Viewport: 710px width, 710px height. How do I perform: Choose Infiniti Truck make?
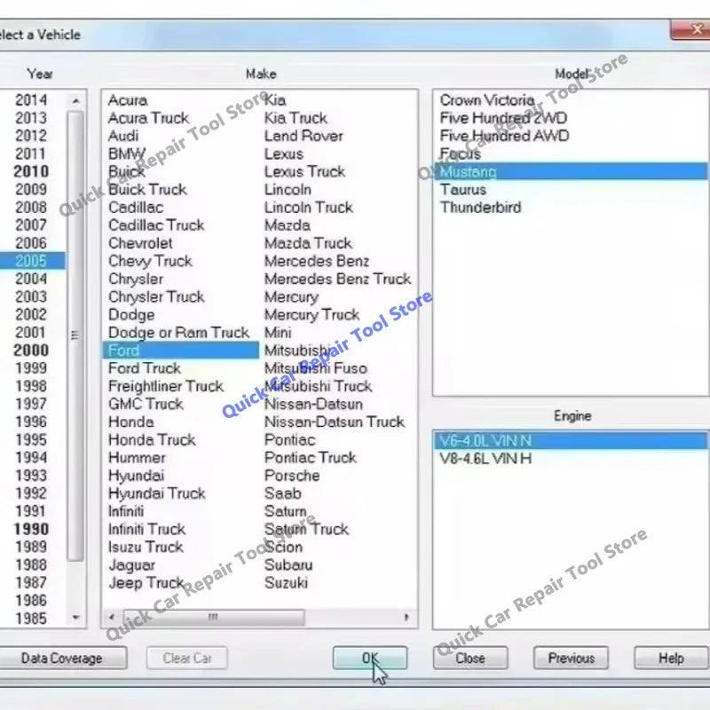[x=146, y=529]
